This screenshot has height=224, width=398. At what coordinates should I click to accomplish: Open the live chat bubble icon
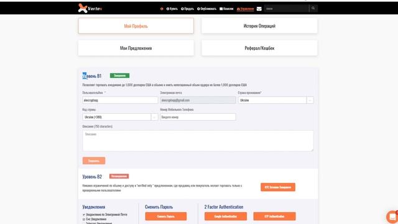point(392,217)
